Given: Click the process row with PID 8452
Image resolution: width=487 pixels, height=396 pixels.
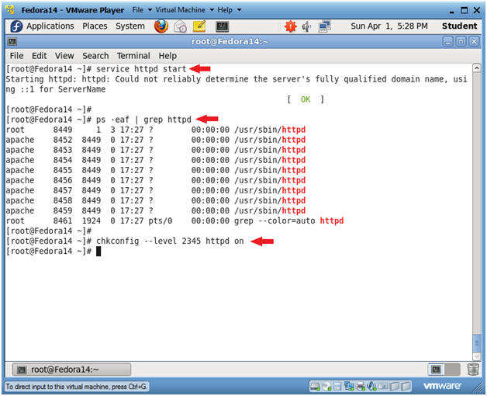Looking at the screenshot, I should coord(156,140).
